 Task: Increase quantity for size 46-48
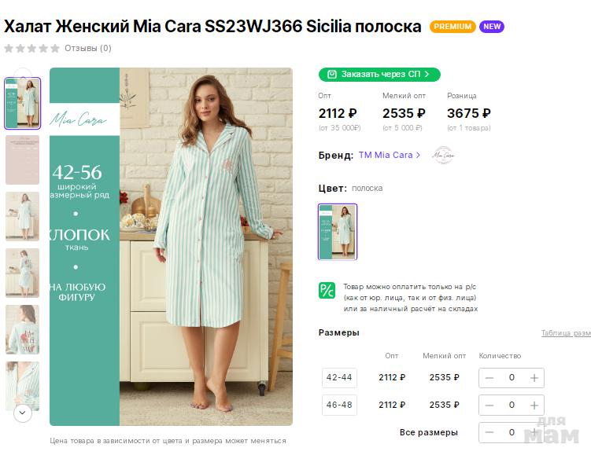click(x=534, y=405)
